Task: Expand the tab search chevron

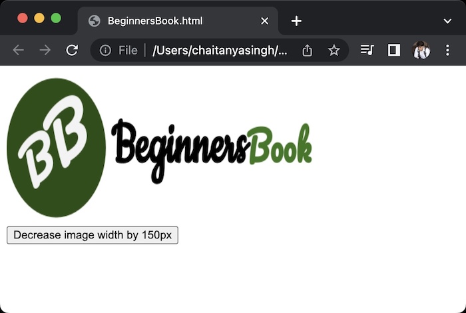Action: (447, 21)
